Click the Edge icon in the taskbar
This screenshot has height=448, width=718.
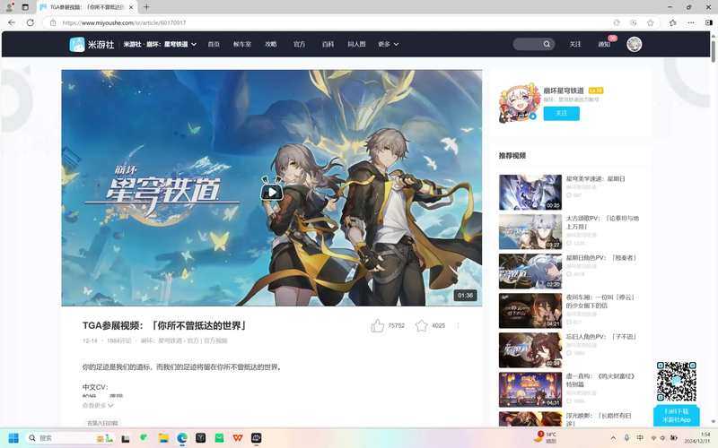[182, 438]
